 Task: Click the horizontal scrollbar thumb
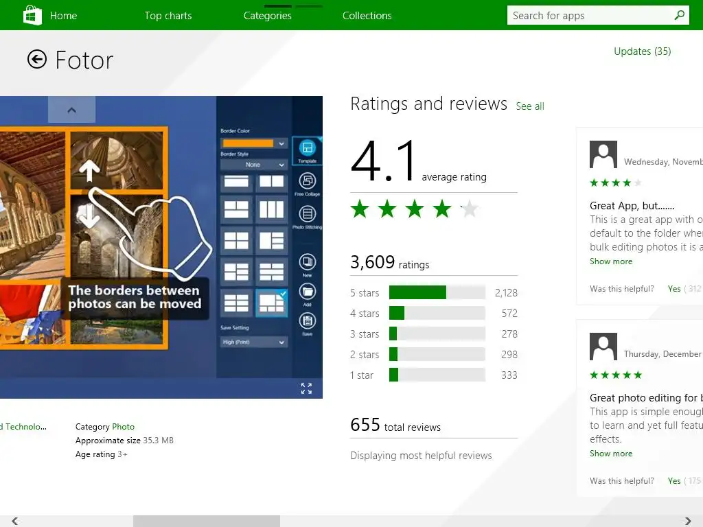coord(207,521)
